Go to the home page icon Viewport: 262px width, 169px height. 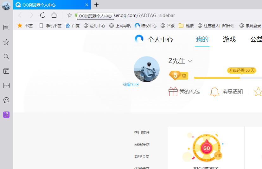(54, 15)
